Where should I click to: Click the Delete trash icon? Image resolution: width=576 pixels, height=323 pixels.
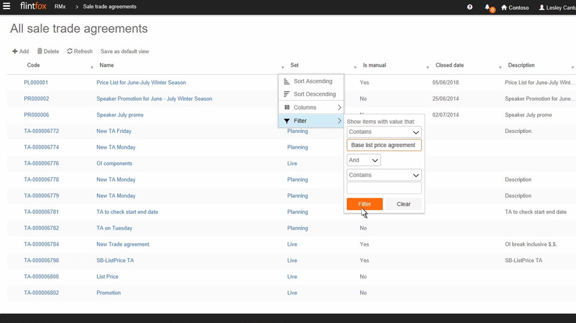(x=40, y=52)
